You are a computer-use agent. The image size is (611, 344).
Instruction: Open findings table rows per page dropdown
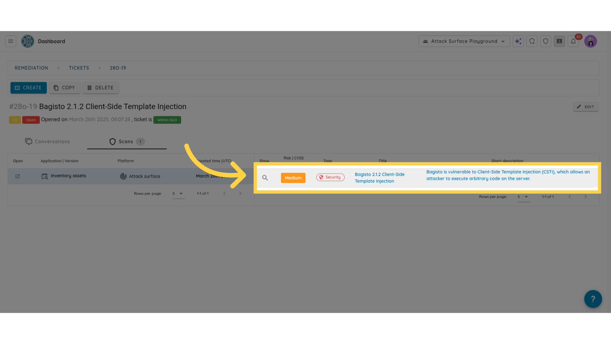coord(523,197)
